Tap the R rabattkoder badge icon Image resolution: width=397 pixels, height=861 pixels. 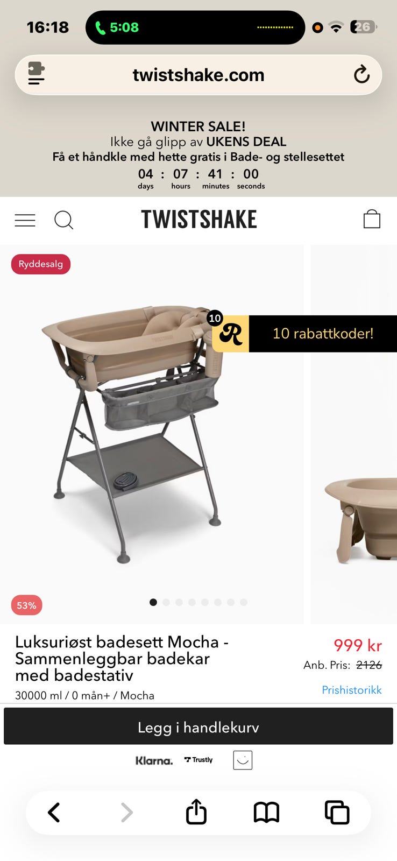point(230,334)
